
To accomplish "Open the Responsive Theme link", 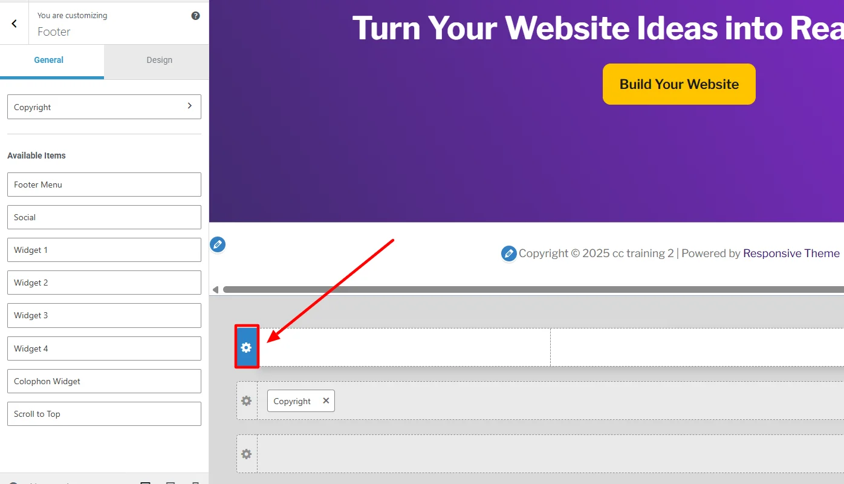I will [x=791, y=253].
